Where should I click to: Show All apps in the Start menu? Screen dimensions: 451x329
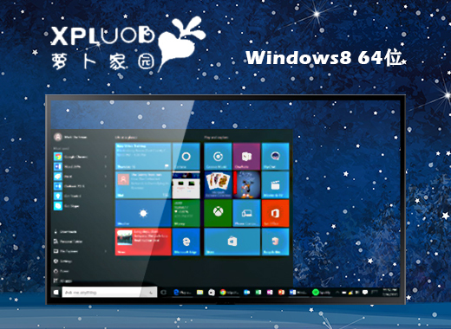pyautogui.click(x=62, y=281)
